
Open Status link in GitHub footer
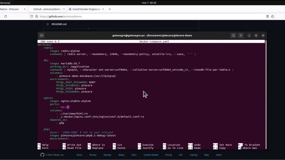(x=122, y=155)
